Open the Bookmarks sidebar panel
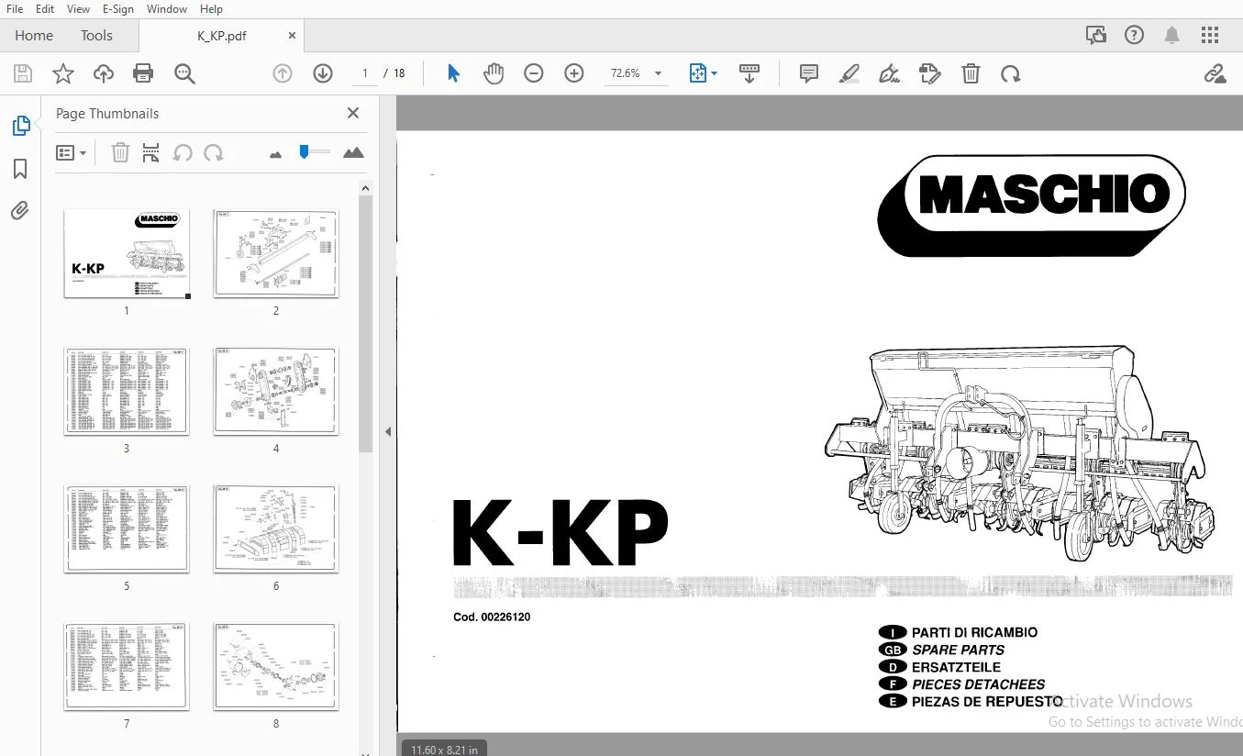 point(20,169)
